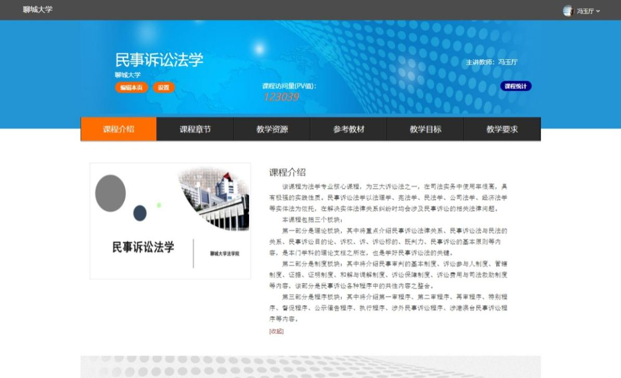Click the 民事诉讼法学 course title in banner

click(x=159, y=60)
